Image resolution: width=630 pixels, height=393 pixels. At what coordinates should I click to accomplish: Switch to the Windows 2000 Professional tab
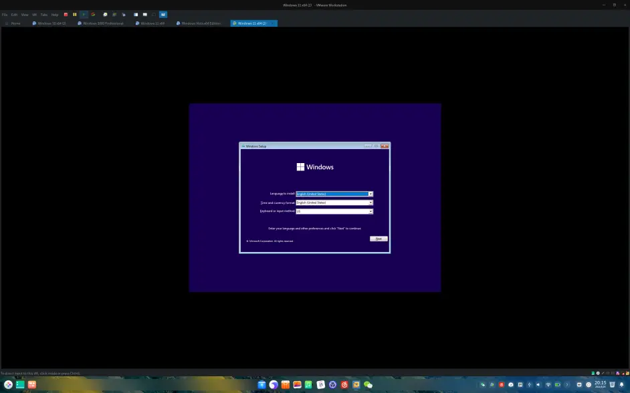(100, 23)
